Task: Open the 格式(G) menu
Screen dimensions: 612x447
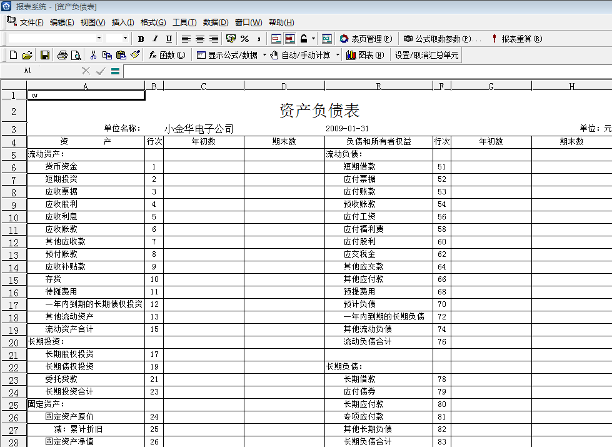Action: tap(153, 23)
